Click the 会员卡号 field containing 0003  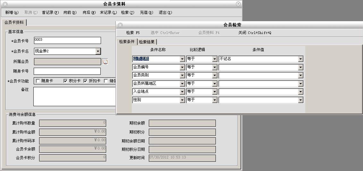(67, 40)
